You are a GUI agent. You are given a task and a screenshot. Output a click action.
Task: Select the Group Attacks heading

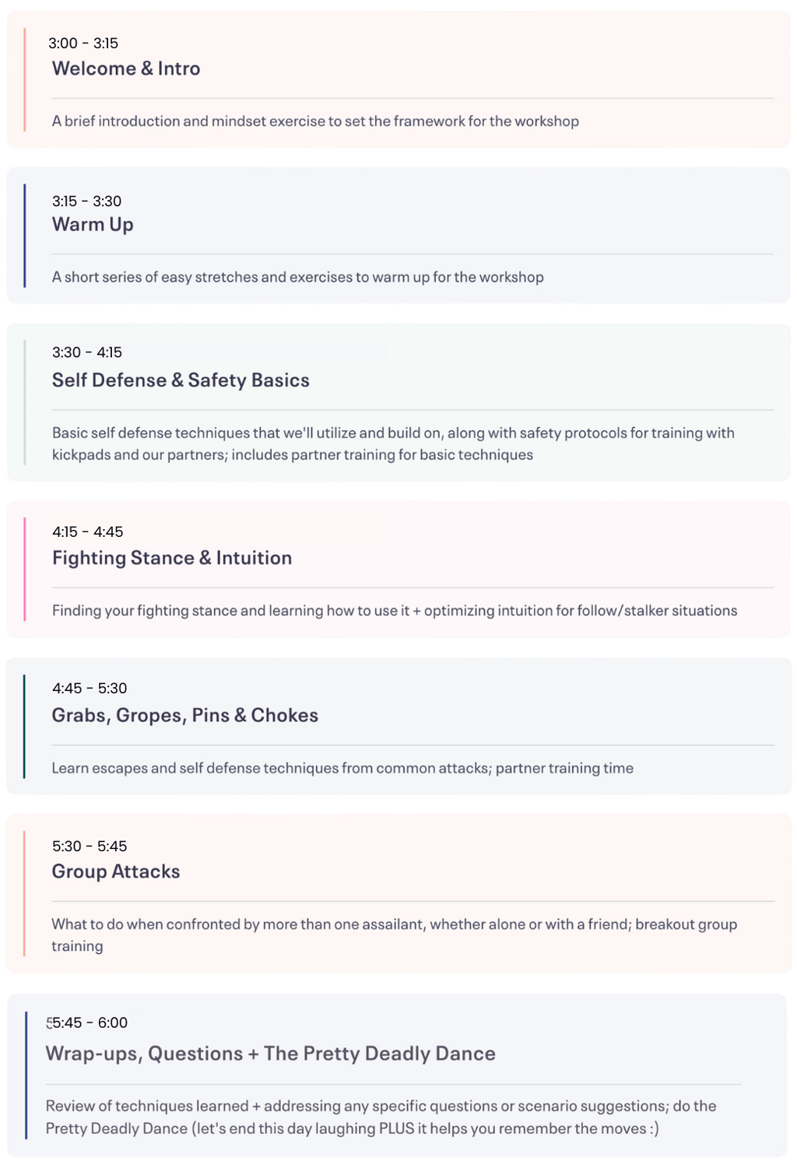(x=116, y=872)
